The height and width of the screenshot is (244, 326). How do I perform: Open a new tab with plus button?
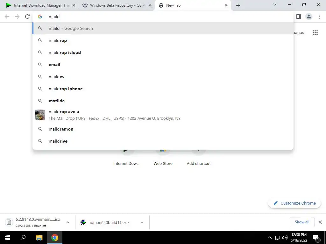coord(238,5)
